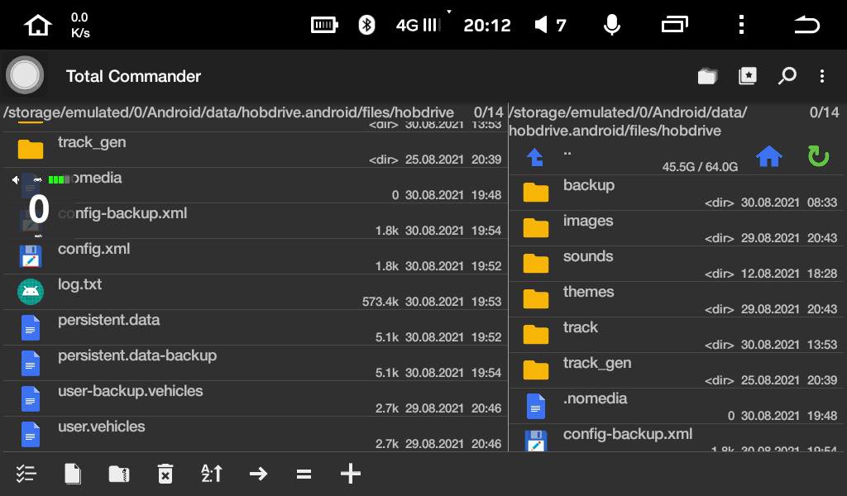Navigate up to parent directory

[535, 156]
